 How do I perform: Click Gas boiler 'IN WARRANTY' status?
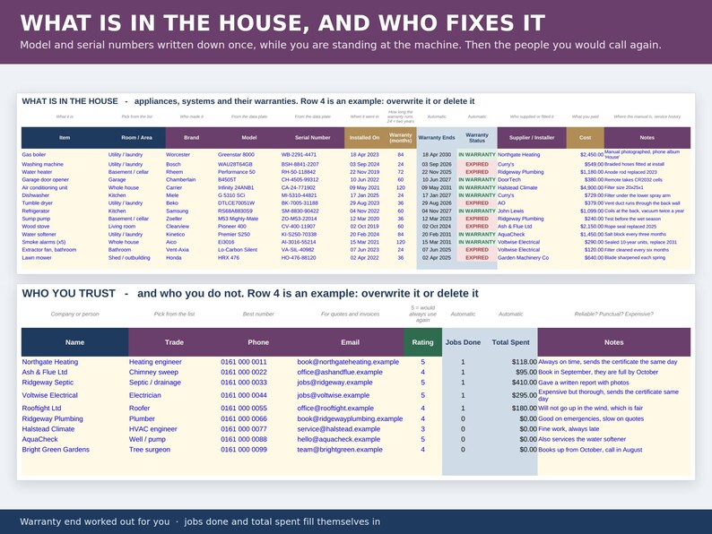coord(477,154)
